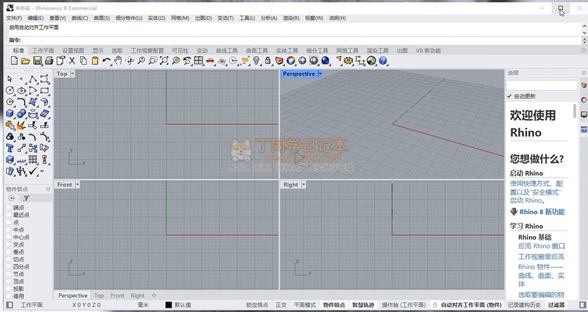The image size is (588, 312).
Task: Enable the 端点 object snap checkbox
Action: click(x=8, y=208)
